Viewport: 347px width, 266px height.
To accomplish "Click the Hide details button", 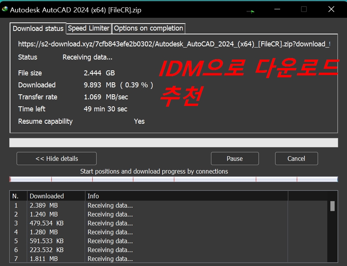I will click(57, 159).
